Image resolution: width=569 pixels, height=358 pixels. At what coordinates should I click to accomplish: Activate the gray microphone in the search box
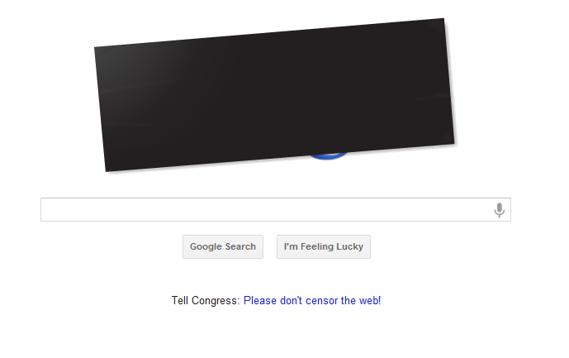(500, 210)
